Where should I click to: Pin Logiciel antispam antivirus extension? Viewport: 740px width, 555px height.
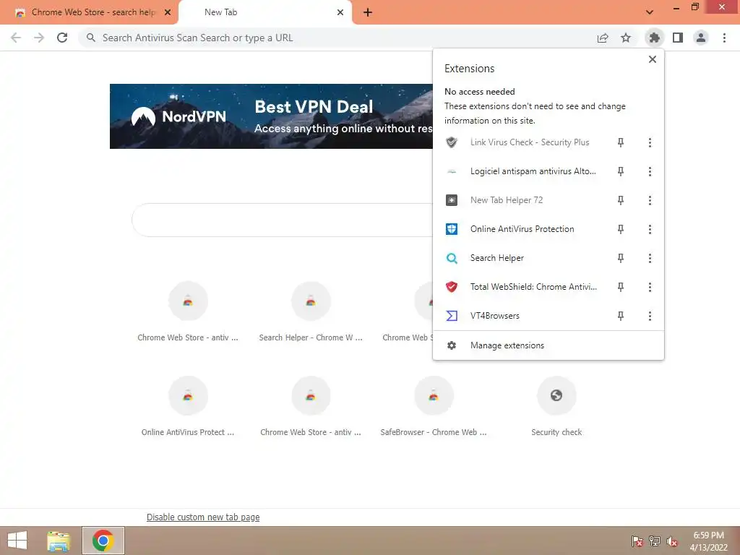pyautogui.click(x=621, y=171)
